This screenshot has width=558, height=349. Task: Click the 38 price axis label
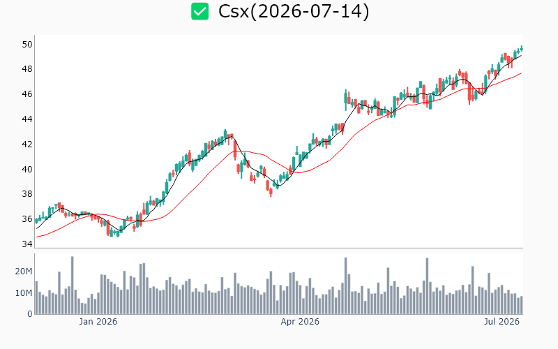pyautogui.click(x=27, y=194)
